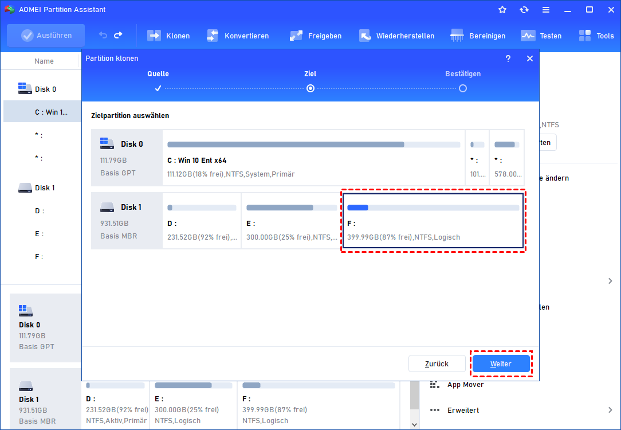Open the Konvertieren toolbar menu
Screen dimensions: 621x430
tap(238, 36)
